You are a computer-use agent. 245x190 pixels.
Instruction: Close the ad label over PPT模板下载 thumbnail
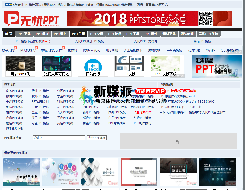[x=182, y=76]
